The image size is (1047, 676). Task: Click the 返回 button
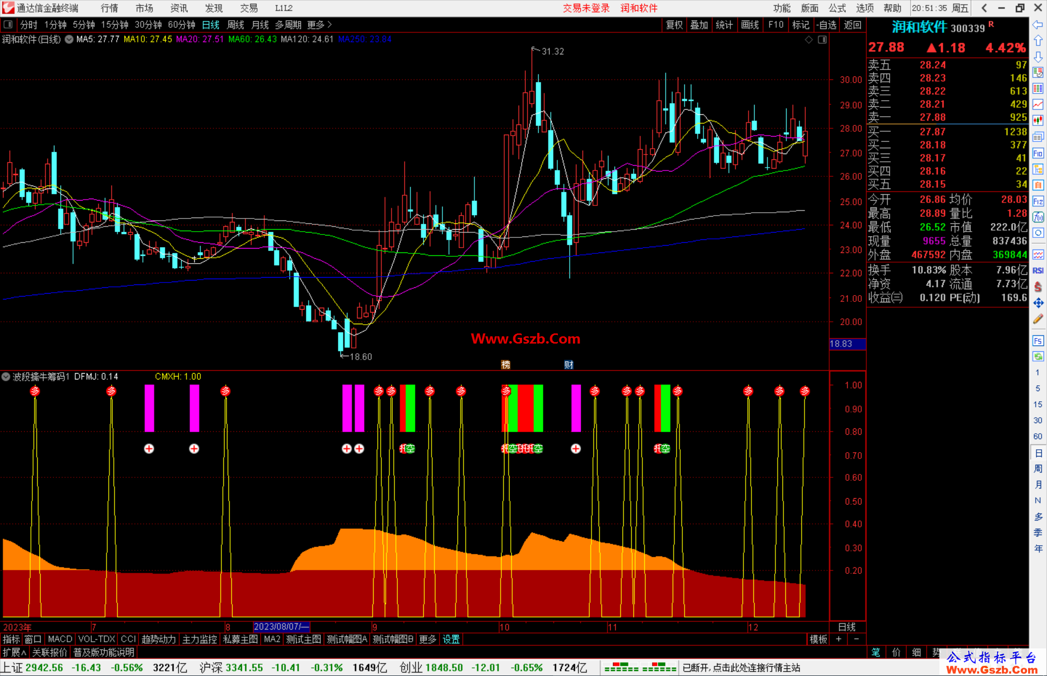coord(852,25)
